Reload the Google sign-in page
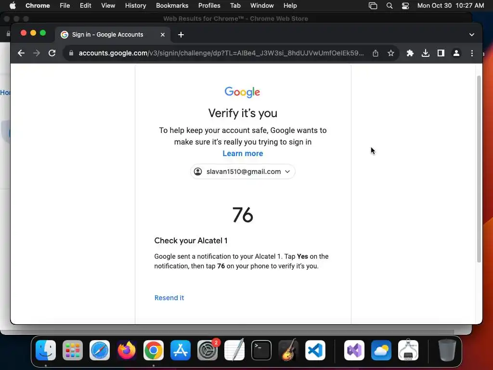The width and height of the screenshot is (493, 370). click(x=52, y=53)
